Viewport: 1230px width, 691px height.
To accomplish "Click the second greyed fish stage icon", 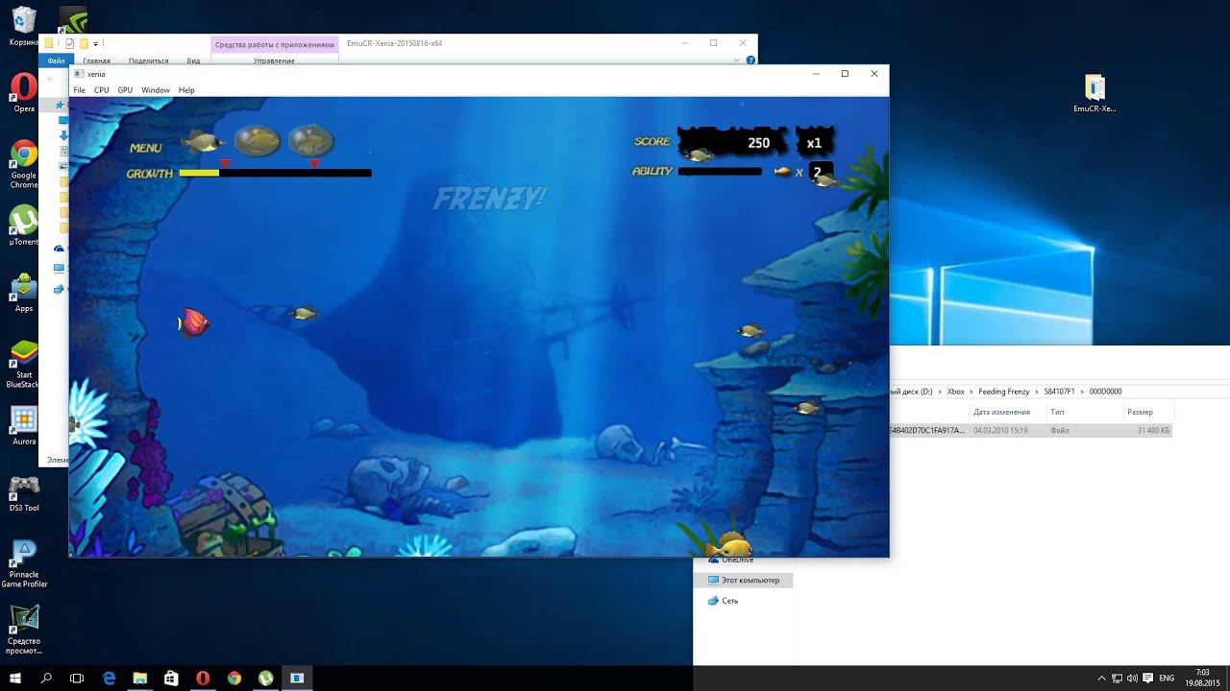I will (x=258, y=142).
